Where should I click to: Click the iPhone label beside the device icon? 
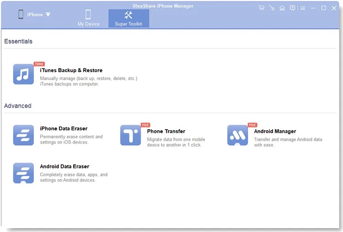(35, 15)
